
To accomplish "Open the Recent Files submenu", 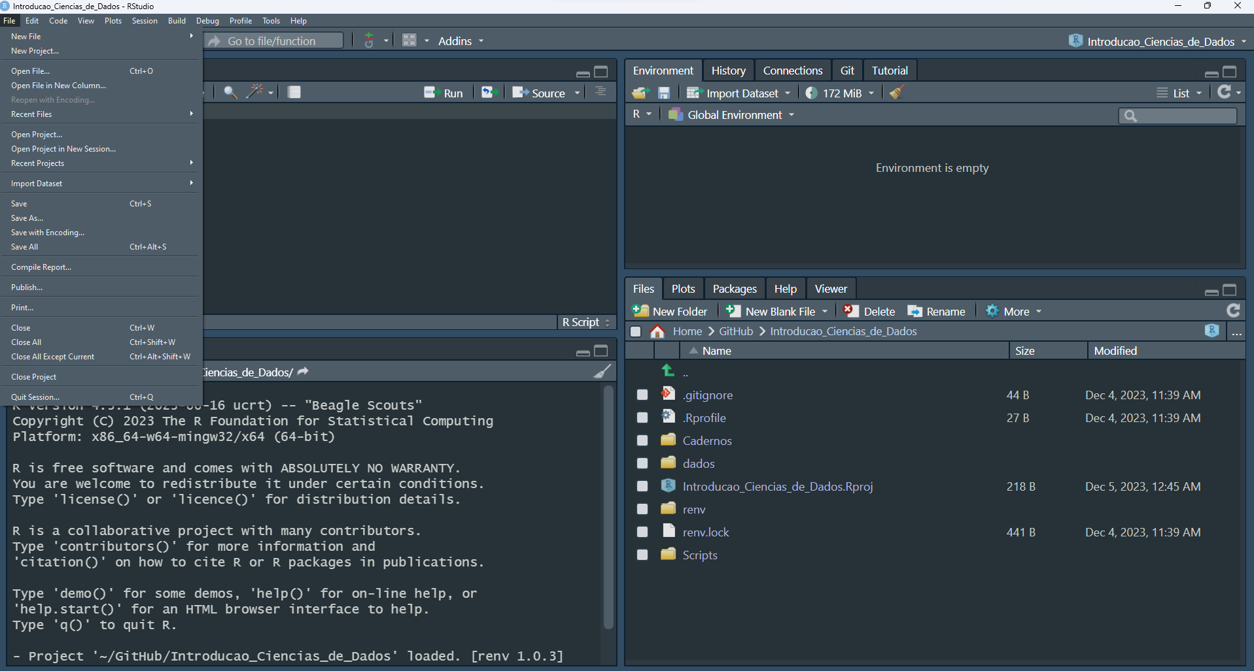I will point(101,114).
